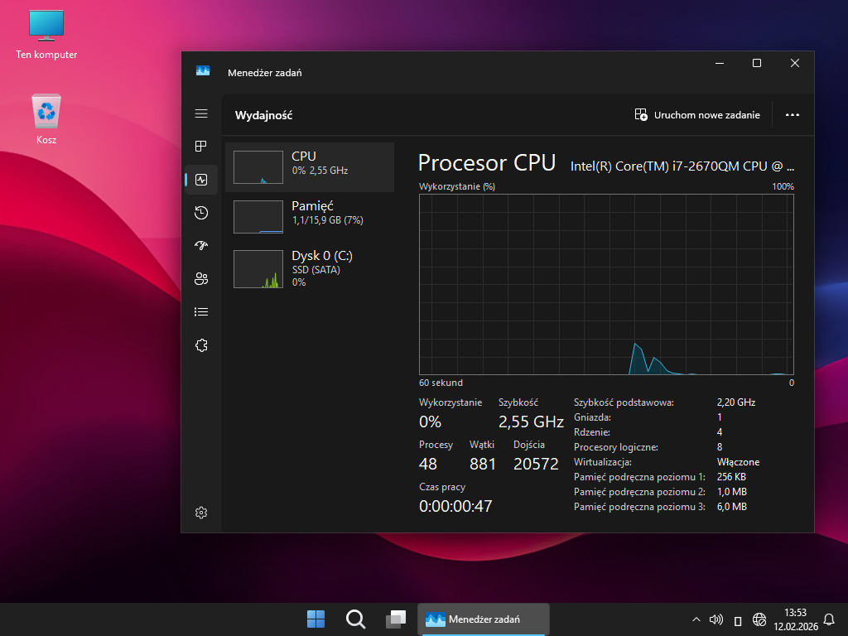Switch to the Details list icon
Image resolution: width=848 pixels, height=636 pixels.
point(201,312)
